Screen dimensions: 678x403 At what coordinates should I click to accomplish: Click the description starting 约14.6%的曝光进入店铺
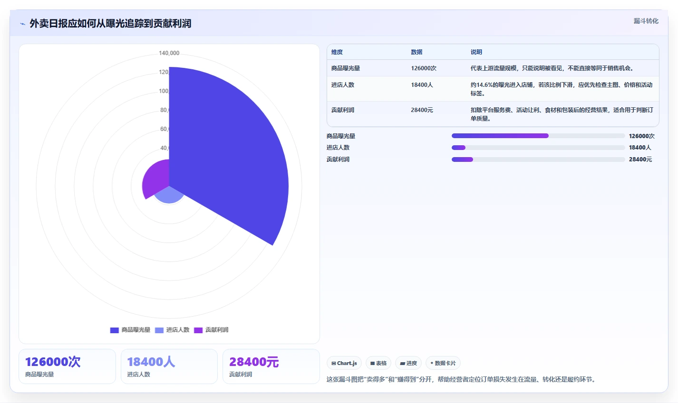562,89
